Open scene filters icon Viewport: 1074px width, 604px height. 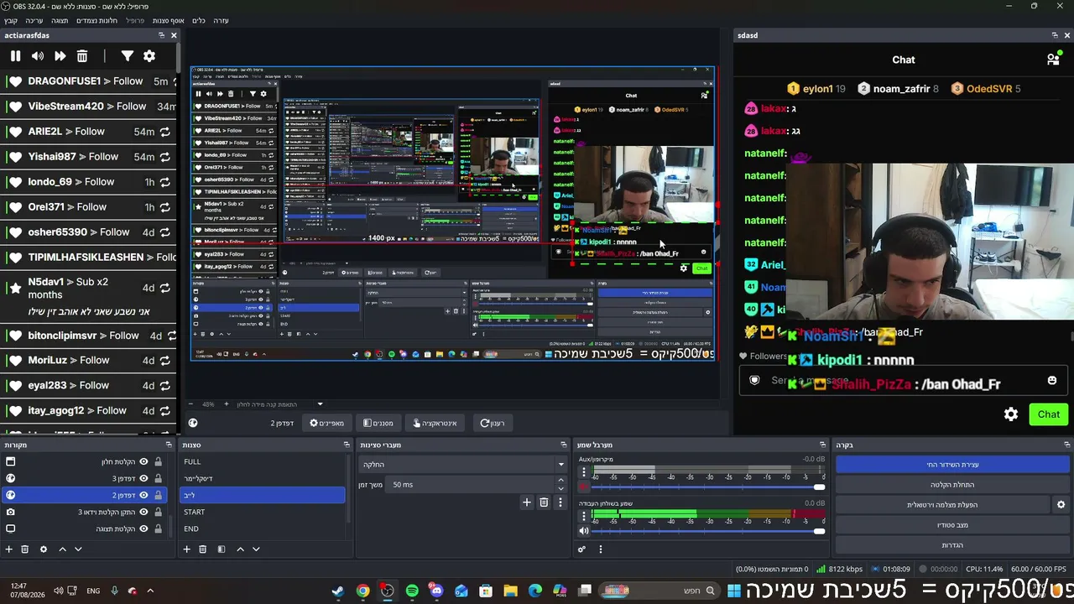pyautogui.click(x=222, y=549)
